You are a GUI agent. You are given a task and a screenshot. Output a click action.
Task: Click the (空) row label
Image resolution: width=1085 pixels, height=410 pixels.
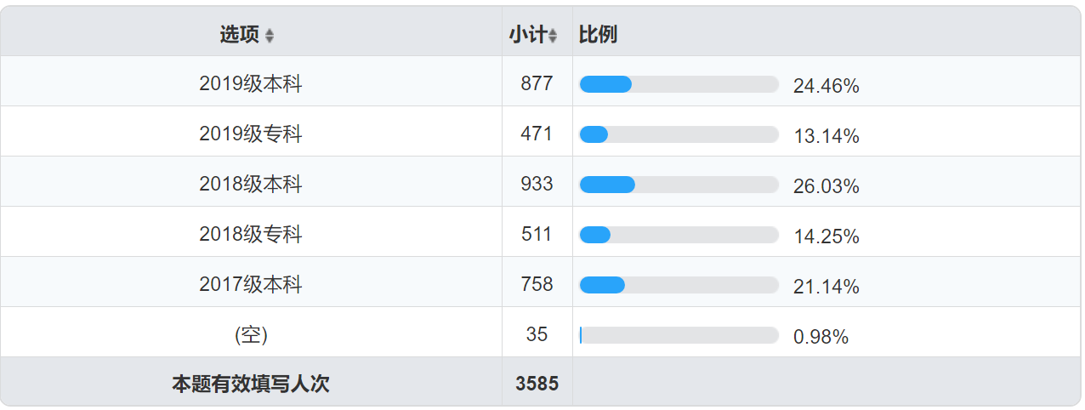(251, 335)
